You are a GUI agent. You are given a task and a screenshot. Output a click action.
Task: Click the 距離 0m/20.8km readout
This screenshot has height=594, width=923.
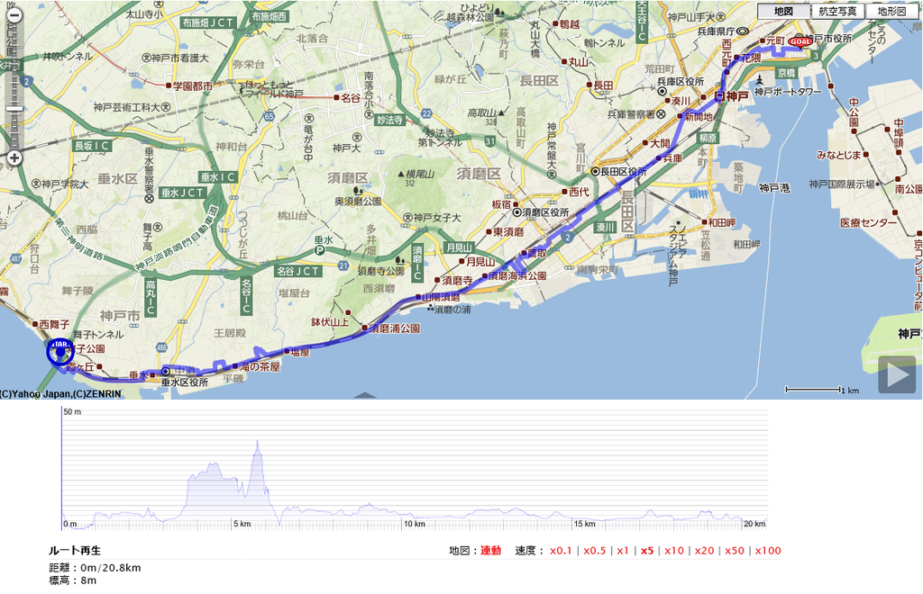pos(95,568)
